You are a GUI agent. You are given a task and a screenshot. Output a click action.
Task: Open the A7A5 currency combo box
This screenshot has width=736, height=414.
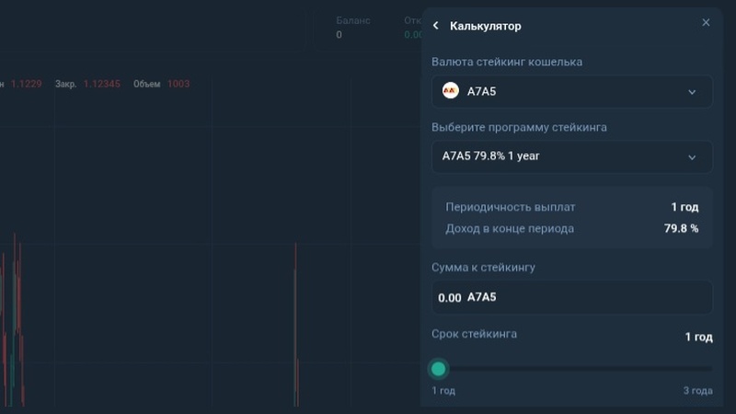571,91
